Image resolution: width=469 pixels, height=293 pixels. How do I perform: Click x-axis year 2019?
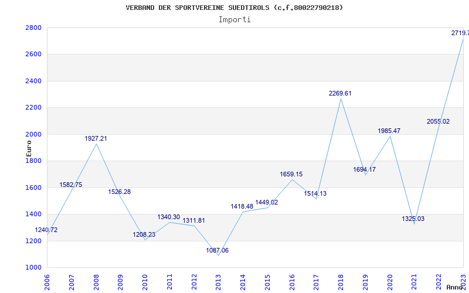point(365,282)
